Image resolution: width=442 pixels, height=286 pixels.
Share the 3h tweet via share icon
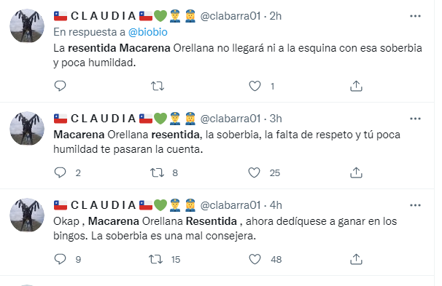(x=356, y=172)
